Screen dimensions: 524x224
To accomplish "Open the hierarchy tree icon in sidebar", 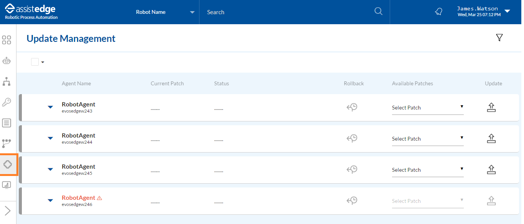I will [x=7, y=81].
